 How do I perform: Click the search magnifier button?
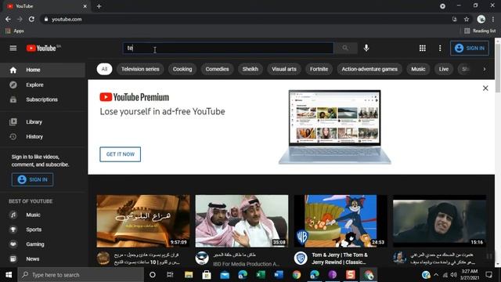345,48
